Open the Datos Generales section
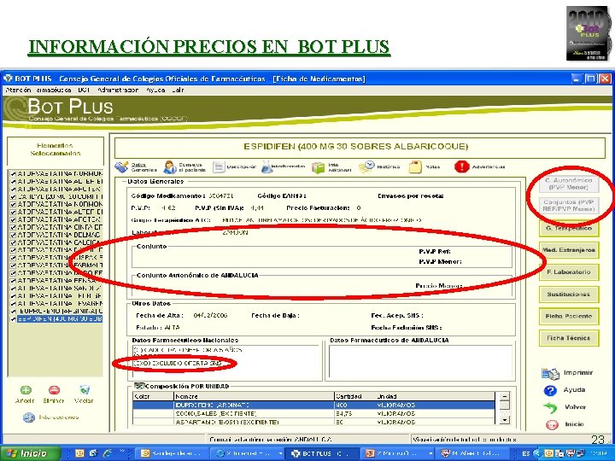 point(136,167)
